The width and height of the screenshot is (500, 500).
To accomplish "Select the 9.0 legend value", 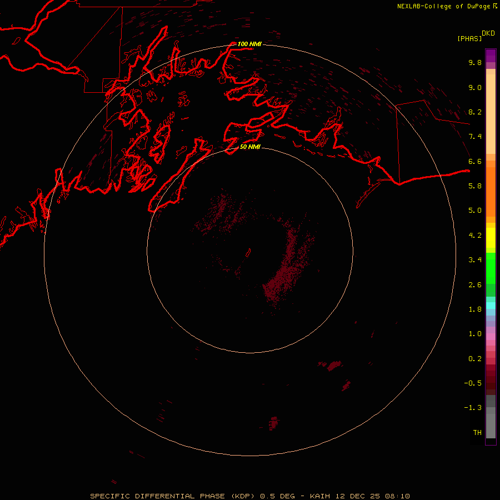I will coord(475,87).
